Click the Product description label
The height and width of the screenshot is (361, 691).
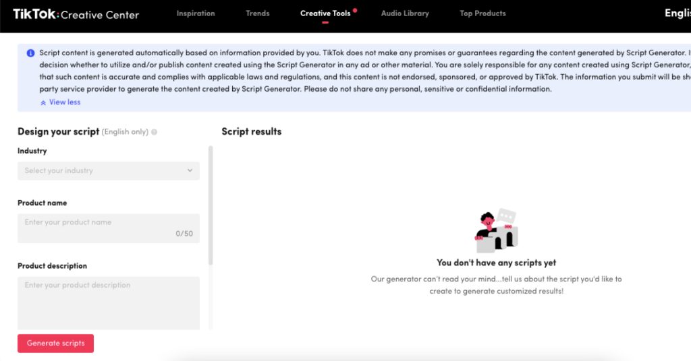pyautogui.click(x=52, y=265)
